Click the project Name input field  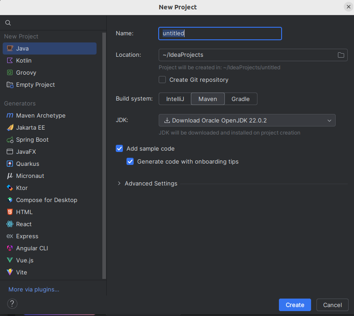220,34
